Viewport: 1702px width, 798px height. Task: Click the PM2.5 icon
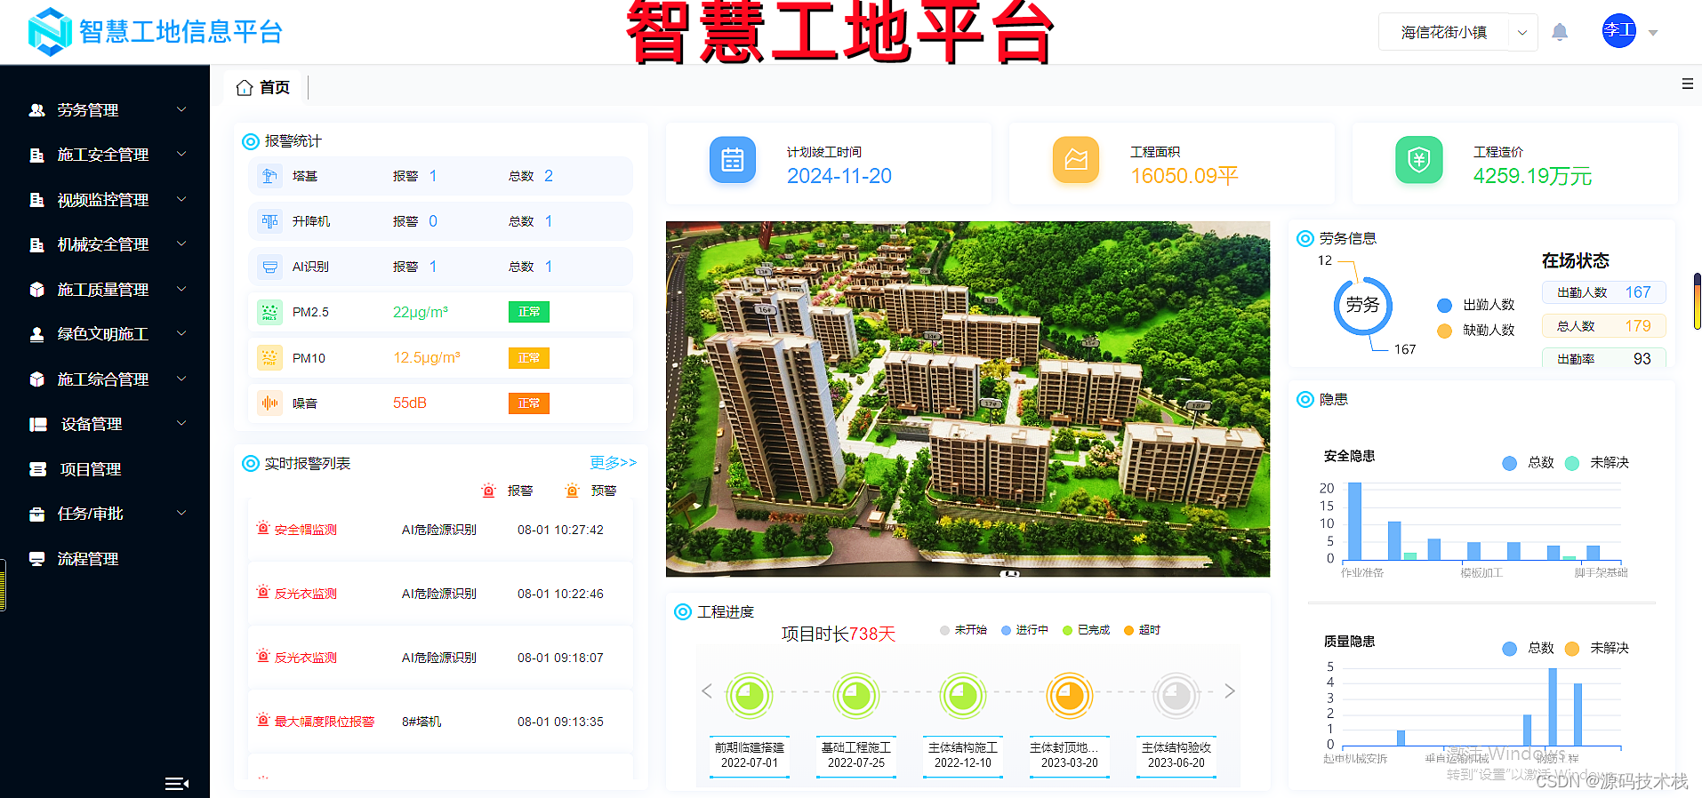click(269, 312)
